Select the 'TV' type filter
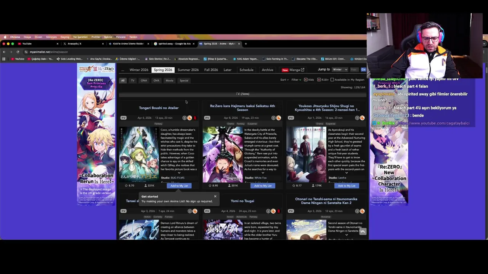 [133, 81]
